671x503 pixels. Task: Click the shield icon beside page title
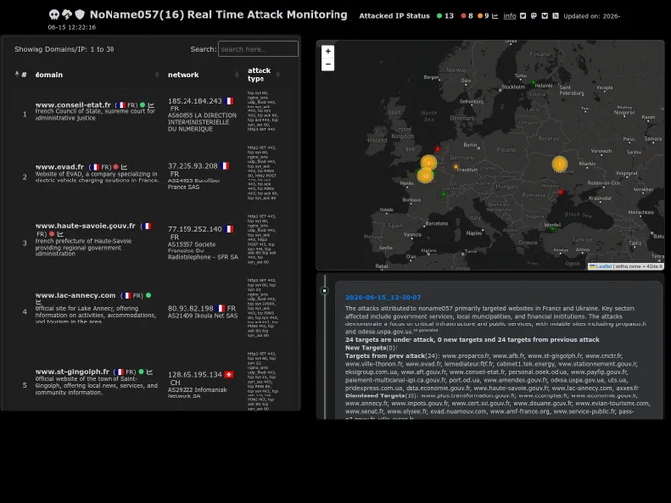(80, 15)
